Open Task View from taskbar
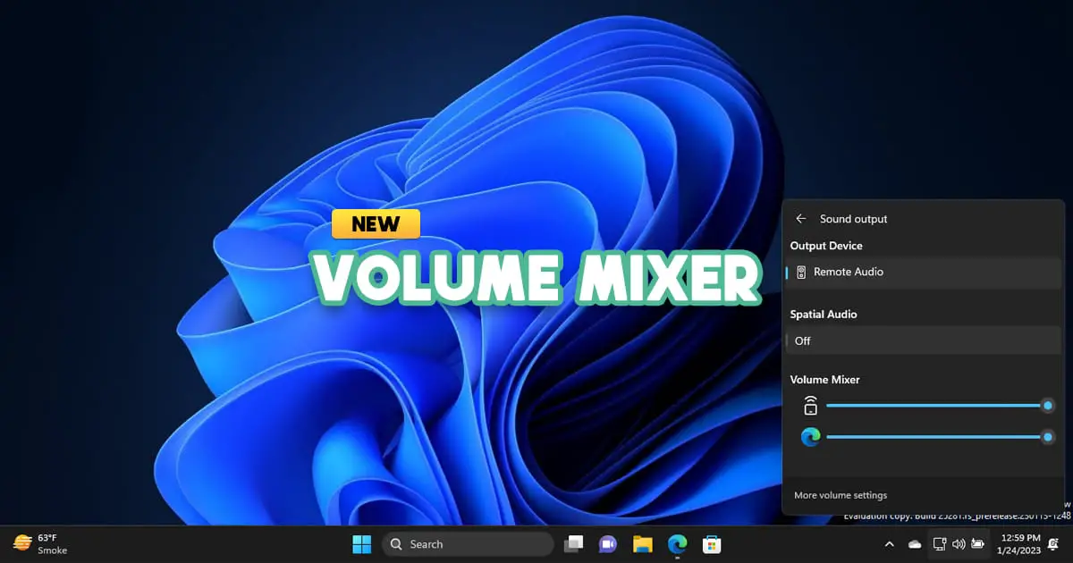Image resolution: width=1073 pixels, height=563 pixels. click(x=574, y=544)
